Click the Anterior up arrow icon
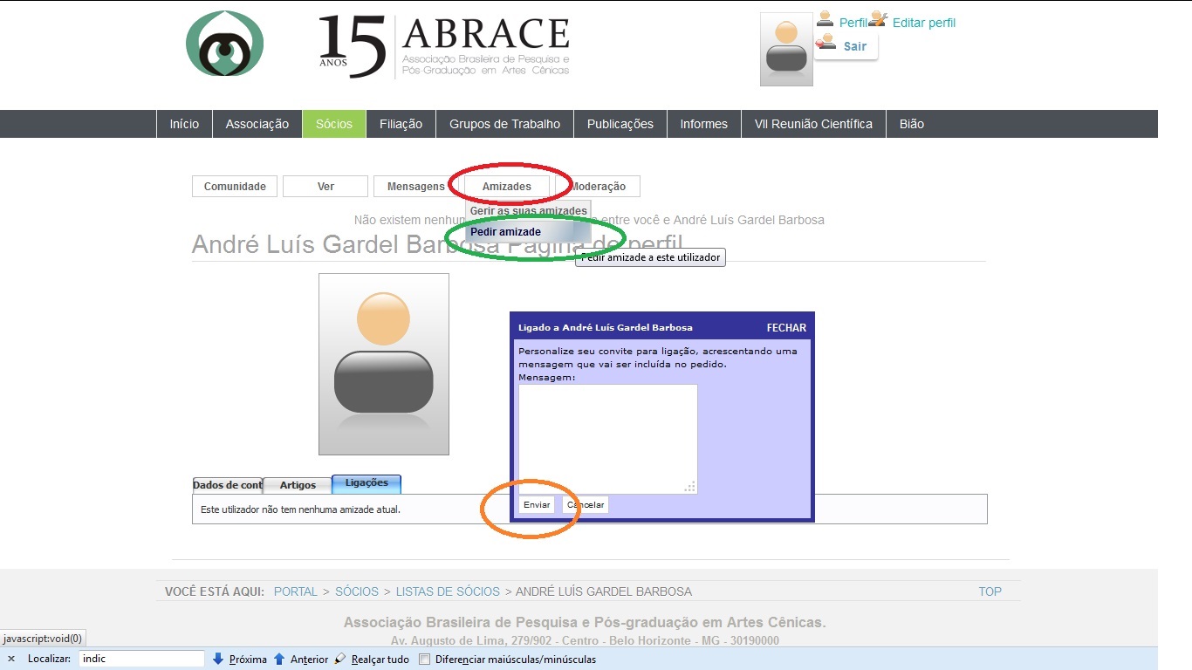 [x=279, y=660]
